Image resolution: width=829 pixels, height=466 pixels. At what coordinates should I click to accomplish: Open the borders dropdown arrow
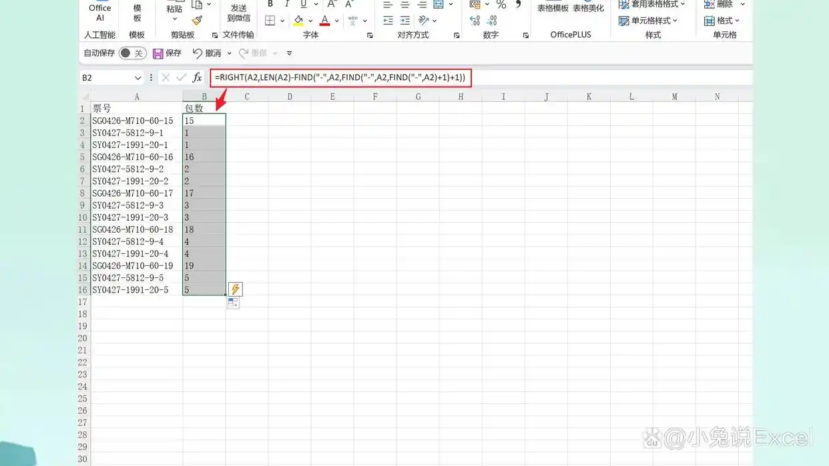282,21
